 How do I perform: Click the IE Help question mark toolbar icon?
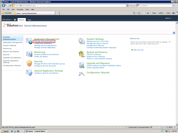pyautogui.click(x=173, y=13)
